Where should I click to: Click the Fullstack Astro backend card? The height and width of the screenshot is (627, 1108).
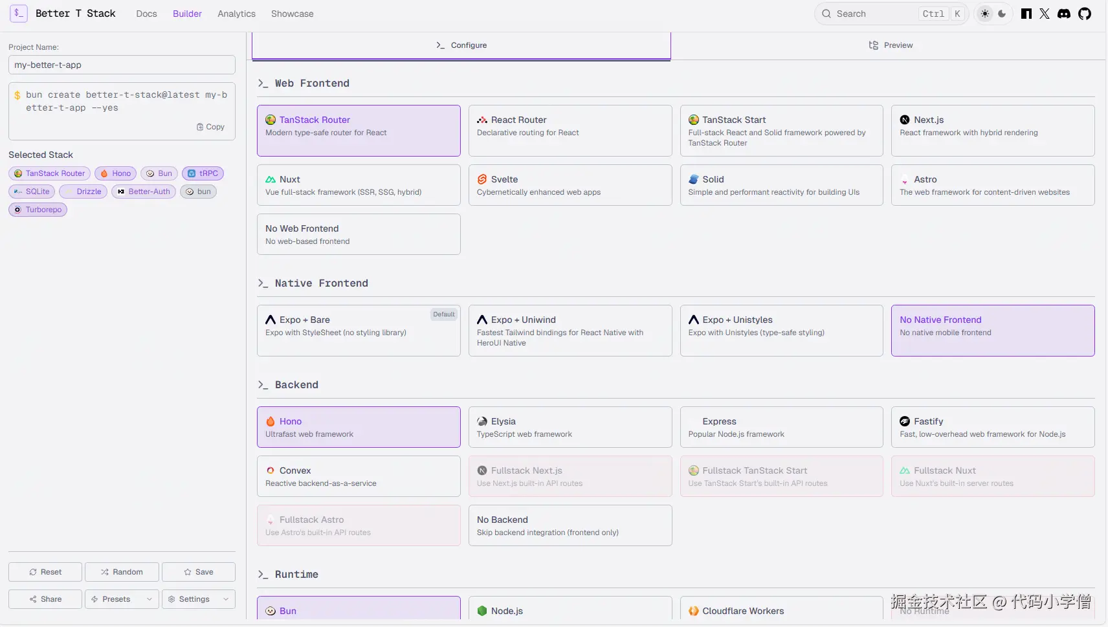[x=359, y=525]
